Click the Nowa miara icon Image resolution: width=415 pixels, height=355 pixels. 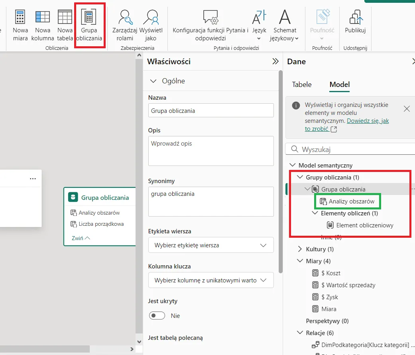click(x=20, y=18)
